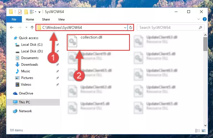Click the pin icon next to Videos

click(58, 85)
